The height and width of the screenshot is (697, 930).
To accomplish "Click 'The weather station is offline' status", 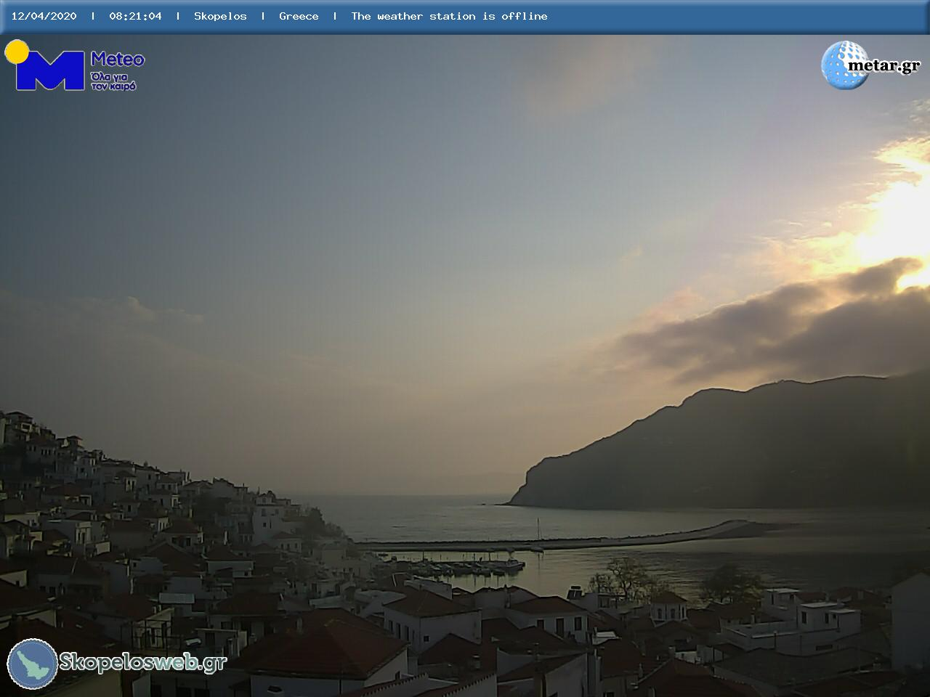I will 449,16.
